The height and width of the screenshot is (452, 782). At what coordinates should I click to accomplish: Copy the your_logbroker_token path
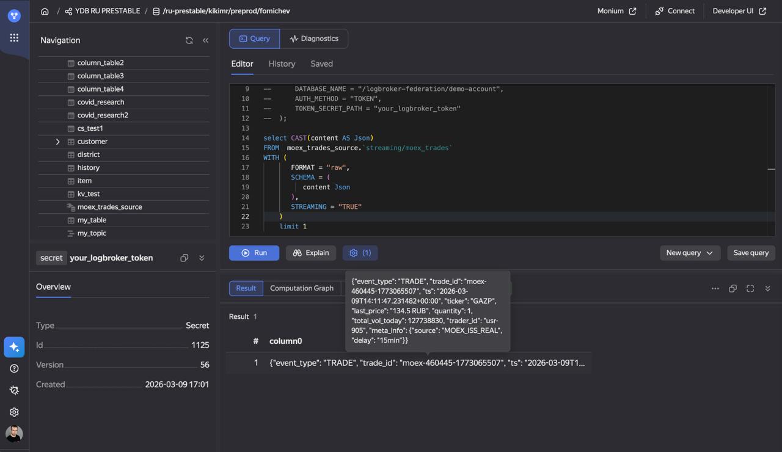(184, 258)
